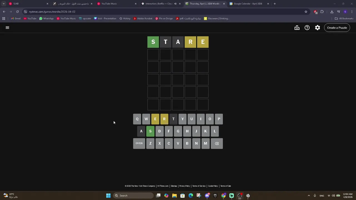Click the yellow R tile in guess row
Screen dimensions: 356x200
[x=191, y=42]
